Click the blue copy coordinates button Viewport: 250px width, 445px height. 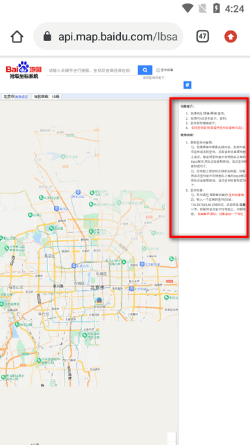(187, 85)
